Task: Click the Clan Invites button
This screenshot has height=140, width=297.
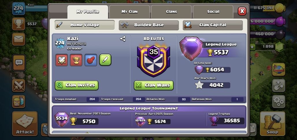Action: pos(77,85)
